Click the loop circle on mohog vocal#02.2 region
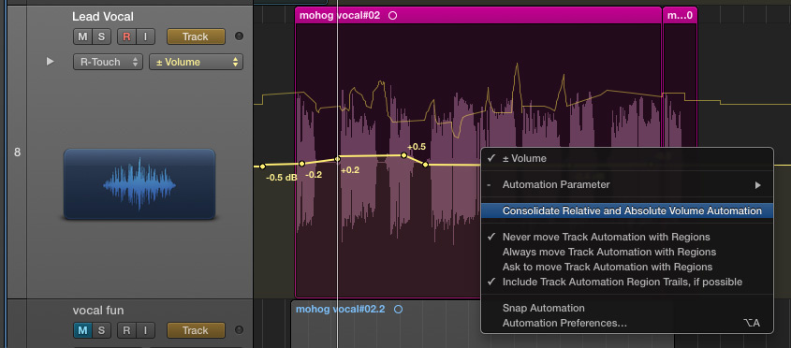The image size is (791, 348). coord(398,309)
